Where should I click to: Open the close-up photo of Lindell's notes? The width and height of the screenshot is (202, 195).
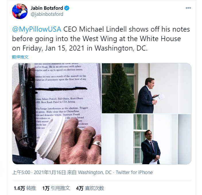57,114
